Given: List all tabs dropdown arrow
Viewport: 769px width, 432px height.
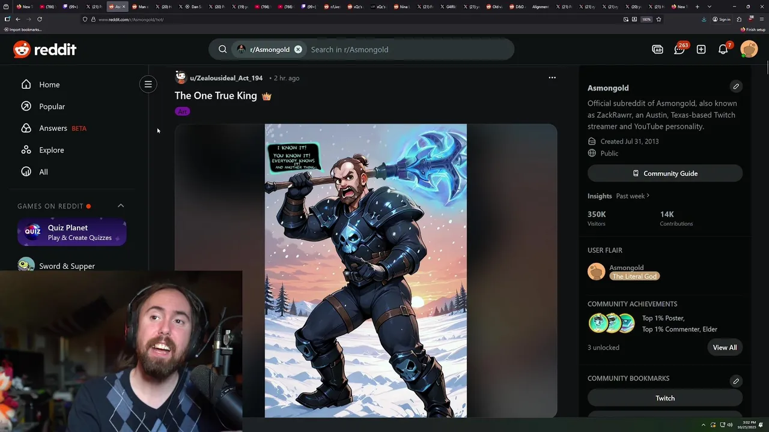Looking at the screenshot, I should pyautogui.click(x=710, y=7).
